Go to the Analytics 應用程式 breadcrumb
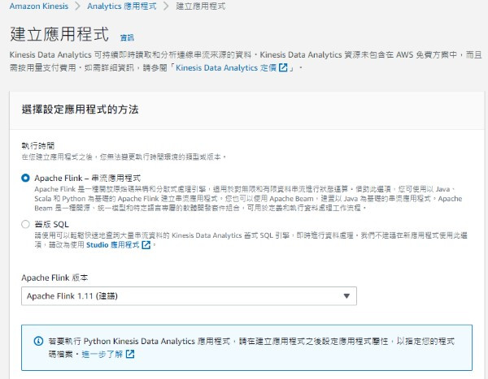 point(122,6)
